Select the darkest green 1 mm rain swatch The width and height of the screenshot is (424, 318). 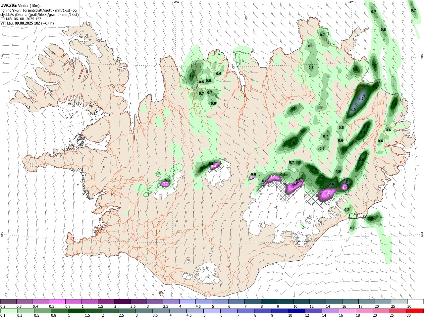pyautogui.click(x=76, y=311)
